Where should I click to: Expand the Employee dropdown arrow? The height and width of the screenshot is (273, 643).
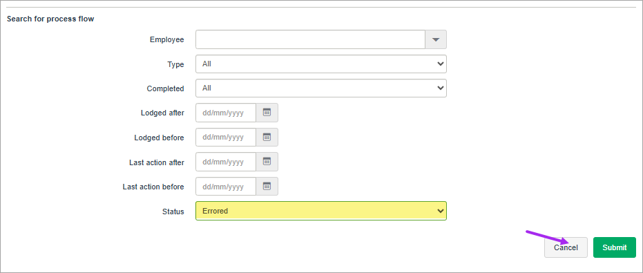436,39
